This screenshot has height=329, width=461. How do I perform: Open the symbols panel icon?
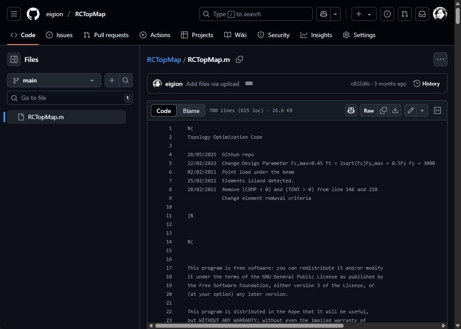click(437, 110)
